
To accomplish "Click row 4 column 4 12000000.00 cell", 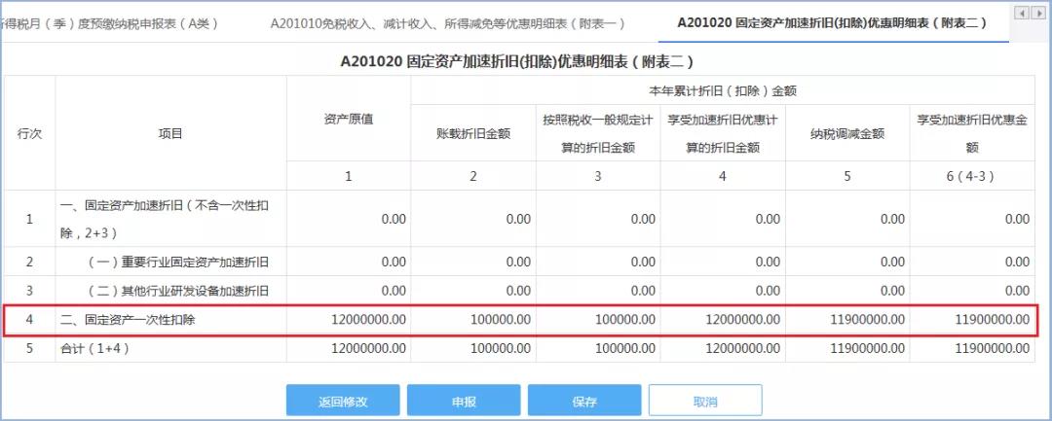I will pyautogui.click(x=723, y=320).
